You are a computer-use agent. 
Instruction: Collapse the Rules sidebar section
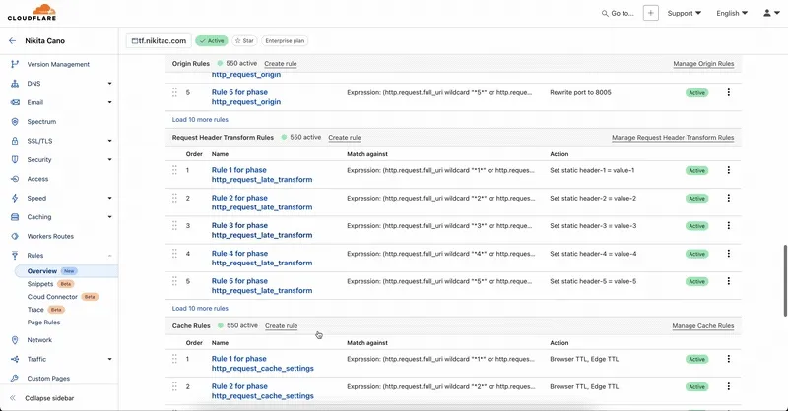click(x=109, y=255)
